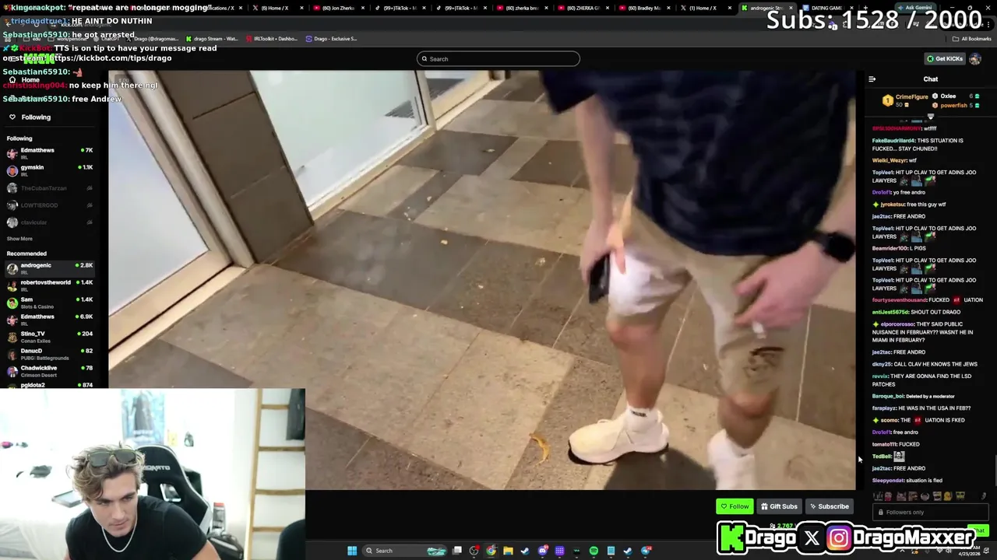The image size is (997, 560).
Task: Open the Get KICKs button
Action: 945,58
